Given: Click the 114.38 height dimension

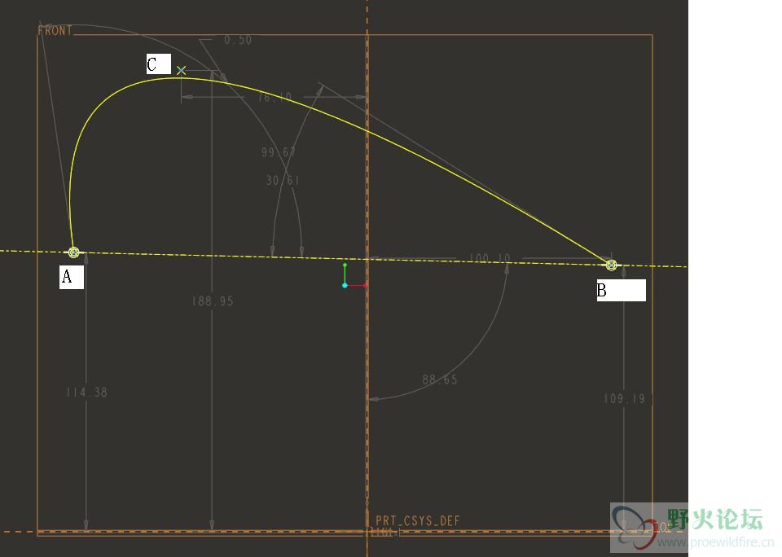Looking at the screenshot, I should [x=87, y=393].
